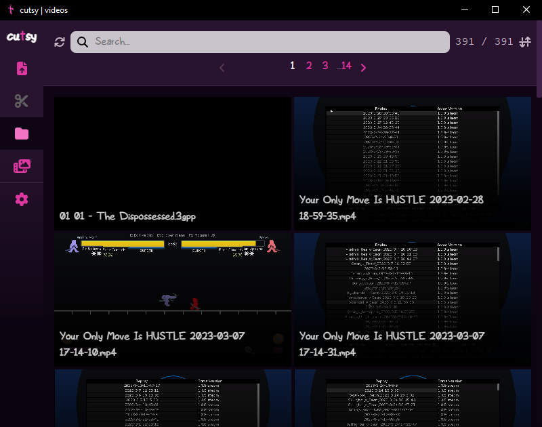Go to next page with right chevron
The image size is (542, 427).
point(364,67)
